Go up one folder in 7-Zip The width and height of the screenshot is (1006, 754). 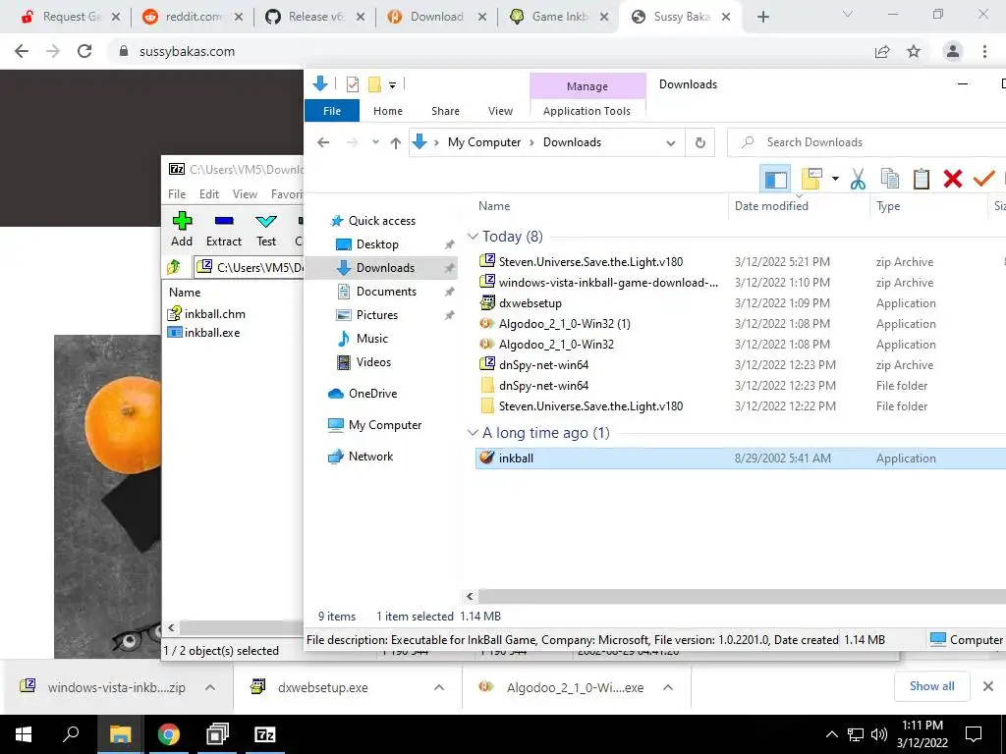point(174,267)
